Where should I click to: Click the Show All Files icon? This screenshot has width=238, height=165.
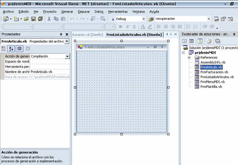pos(209,41)
